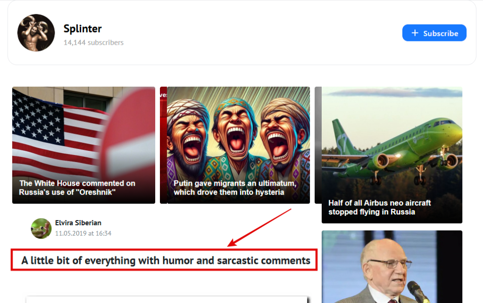This screenshot has width=483, height=303.
Task: Open the White House Oreshnik article thumbnail
Action: (x=84, y=145)
